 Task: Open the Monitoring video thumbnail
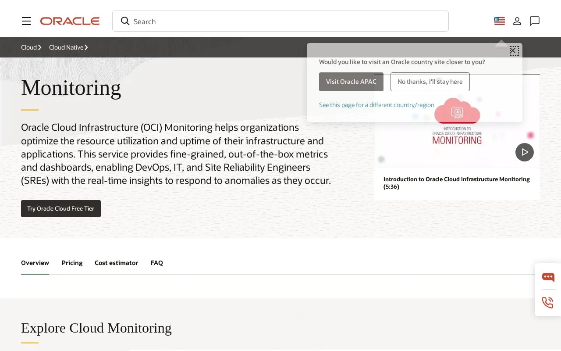[x=457, y=121]
